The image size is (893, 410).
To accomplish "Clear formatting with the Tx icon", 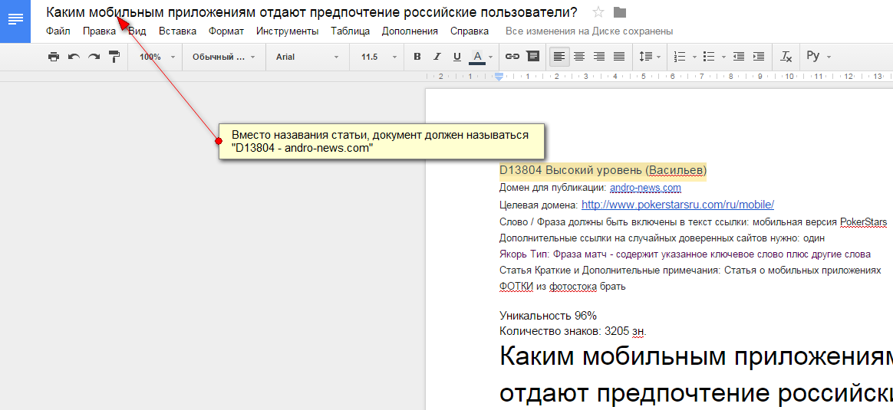I will [786, 57].
